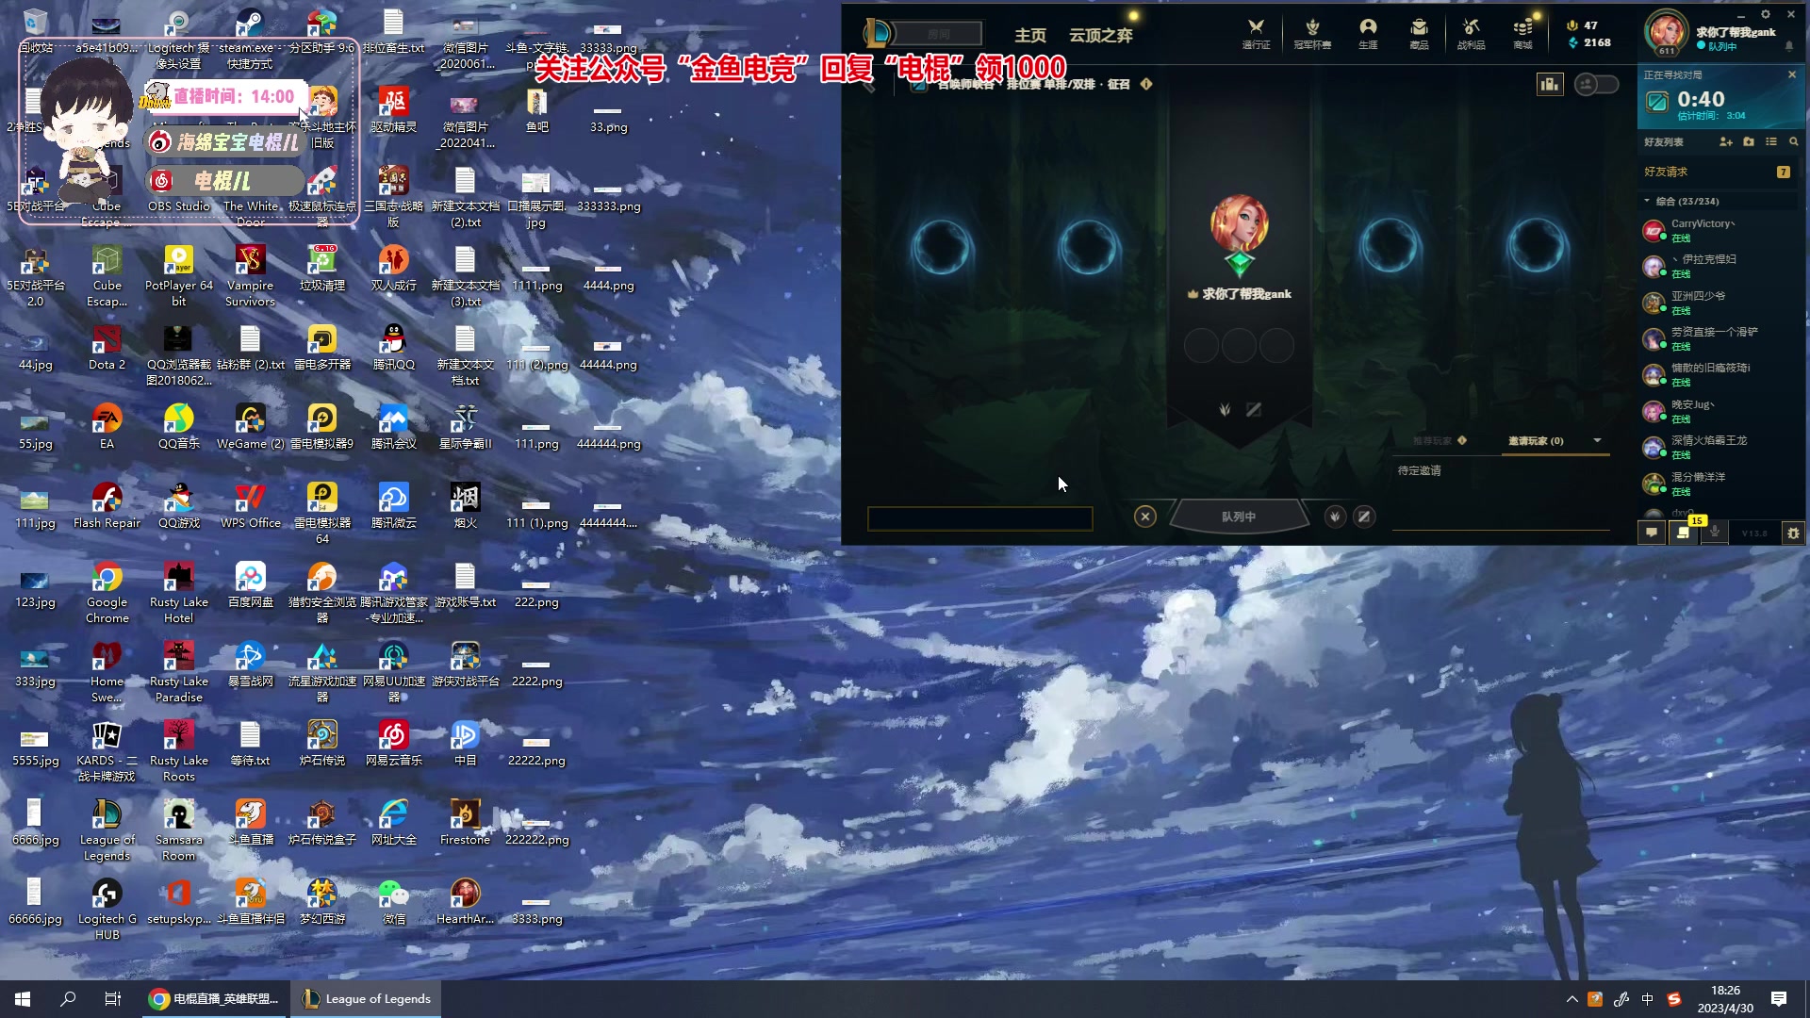
Task: Open the 通行证 pass icon
Action: tap(1256, 33)
